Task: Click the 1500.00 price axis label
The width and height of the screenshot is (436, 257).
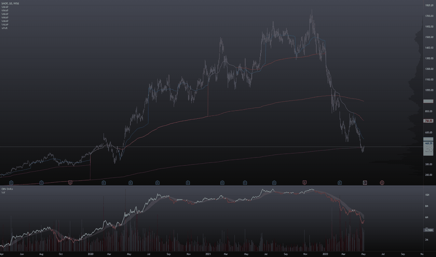Action: point(429,37)
